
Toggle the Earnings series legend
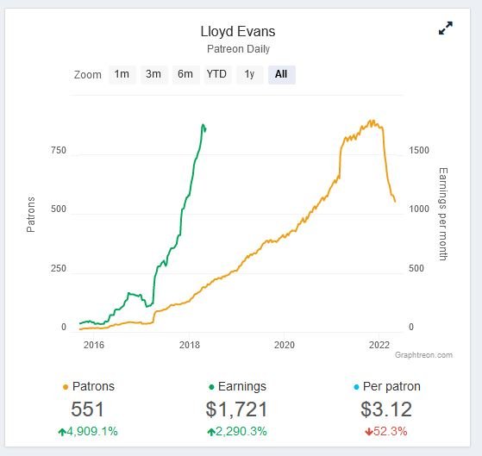coord(237,386)
